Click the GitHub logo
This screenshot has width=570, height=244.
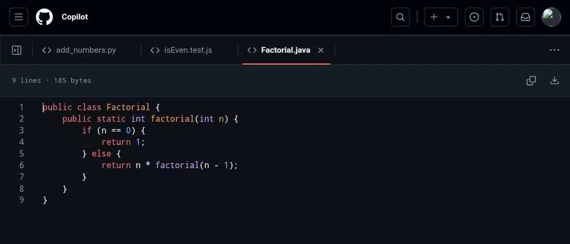click(x=44, y=17)
